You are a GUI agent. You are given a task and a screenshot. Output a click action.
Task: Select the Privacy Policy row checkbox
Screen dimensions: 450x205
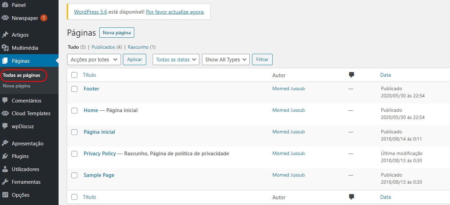(x=74, y=154)
